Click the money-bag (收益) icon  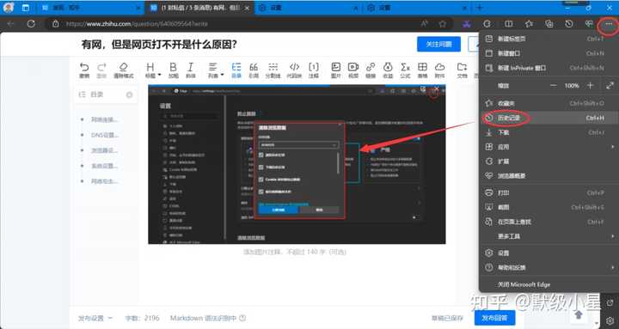pos(388,70)
